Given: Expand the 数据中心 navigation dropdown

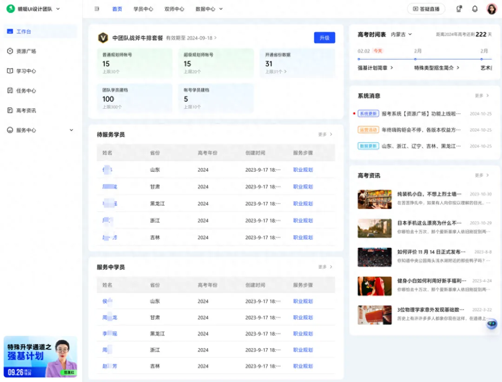Looking at the screenshot, I should click(x=209, y=8).
